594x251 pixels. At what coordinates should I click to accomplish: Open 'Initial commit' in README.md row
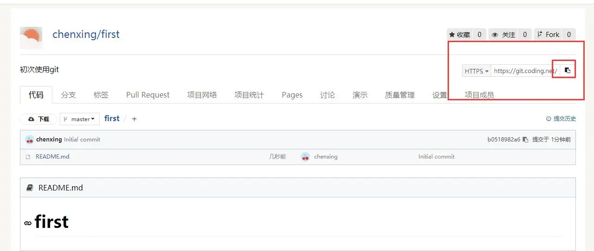(x=436, y=157)
